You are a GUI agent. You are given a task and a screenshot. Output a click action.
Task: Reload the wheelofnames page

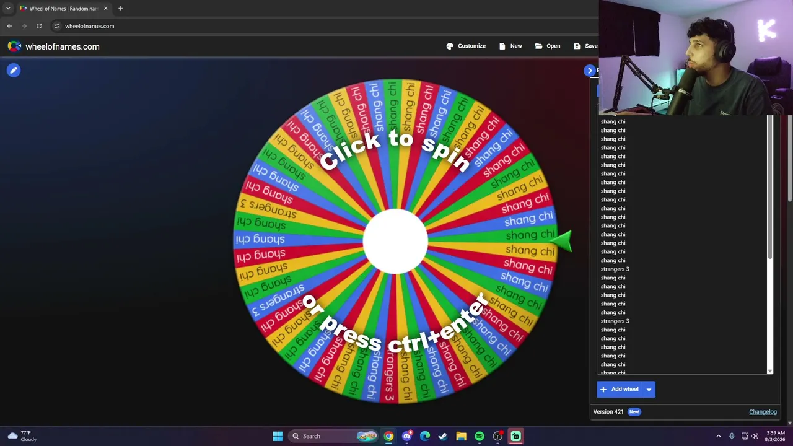[39, 26]
